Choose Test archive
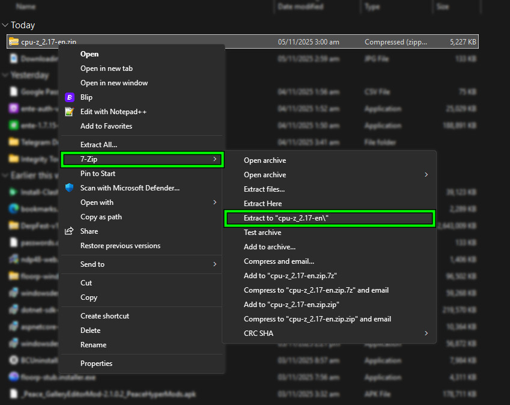510x405 pixels. pos(262,233)
